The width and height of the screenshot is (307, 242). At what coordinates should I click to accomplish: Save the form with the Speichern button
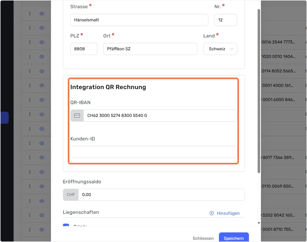(x=234, y=237)
